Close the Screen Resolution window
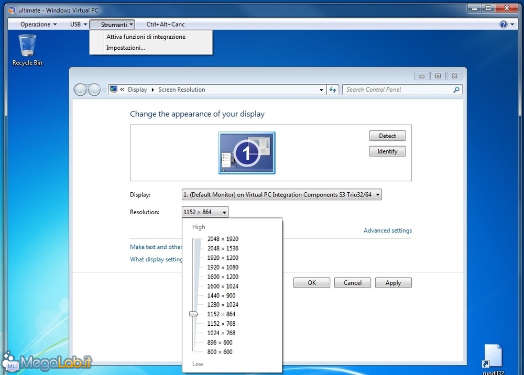This screenshot has height=375, width=524. (x=454, y=76)
